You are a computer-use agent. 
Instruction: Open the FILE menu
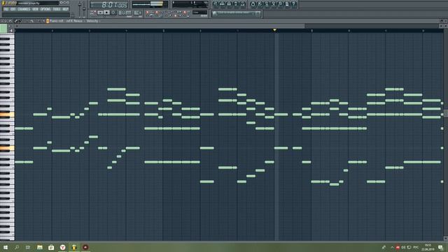tap(6, 9)
